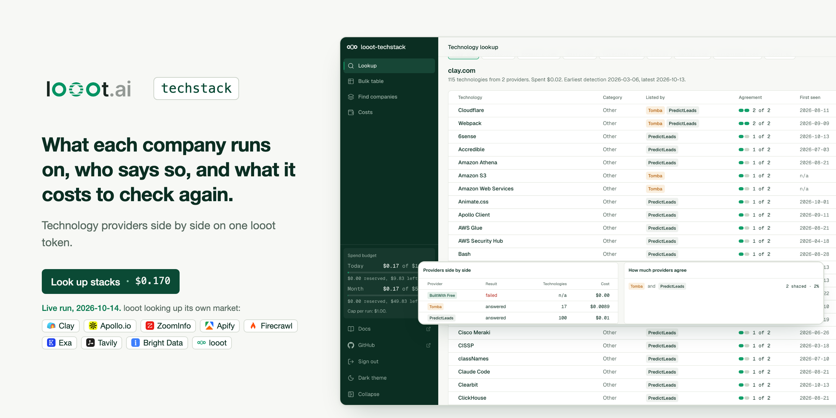Click the Apify chip
Screen dimensions: 836x418
click(220, 326)
